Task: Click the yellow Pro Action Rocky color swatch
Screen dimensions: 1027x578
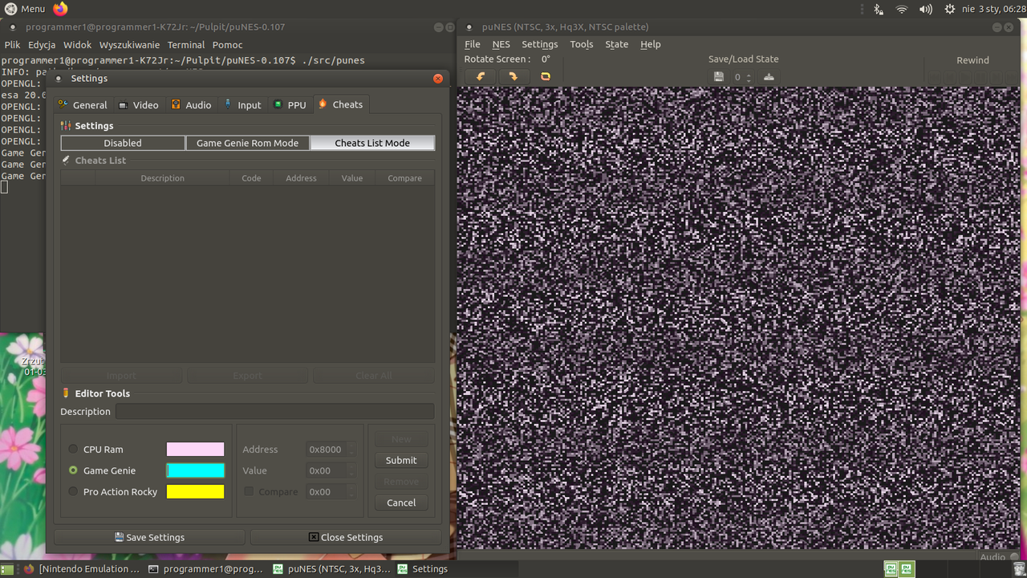Action: pyautogui.click(x=195, y=491)
